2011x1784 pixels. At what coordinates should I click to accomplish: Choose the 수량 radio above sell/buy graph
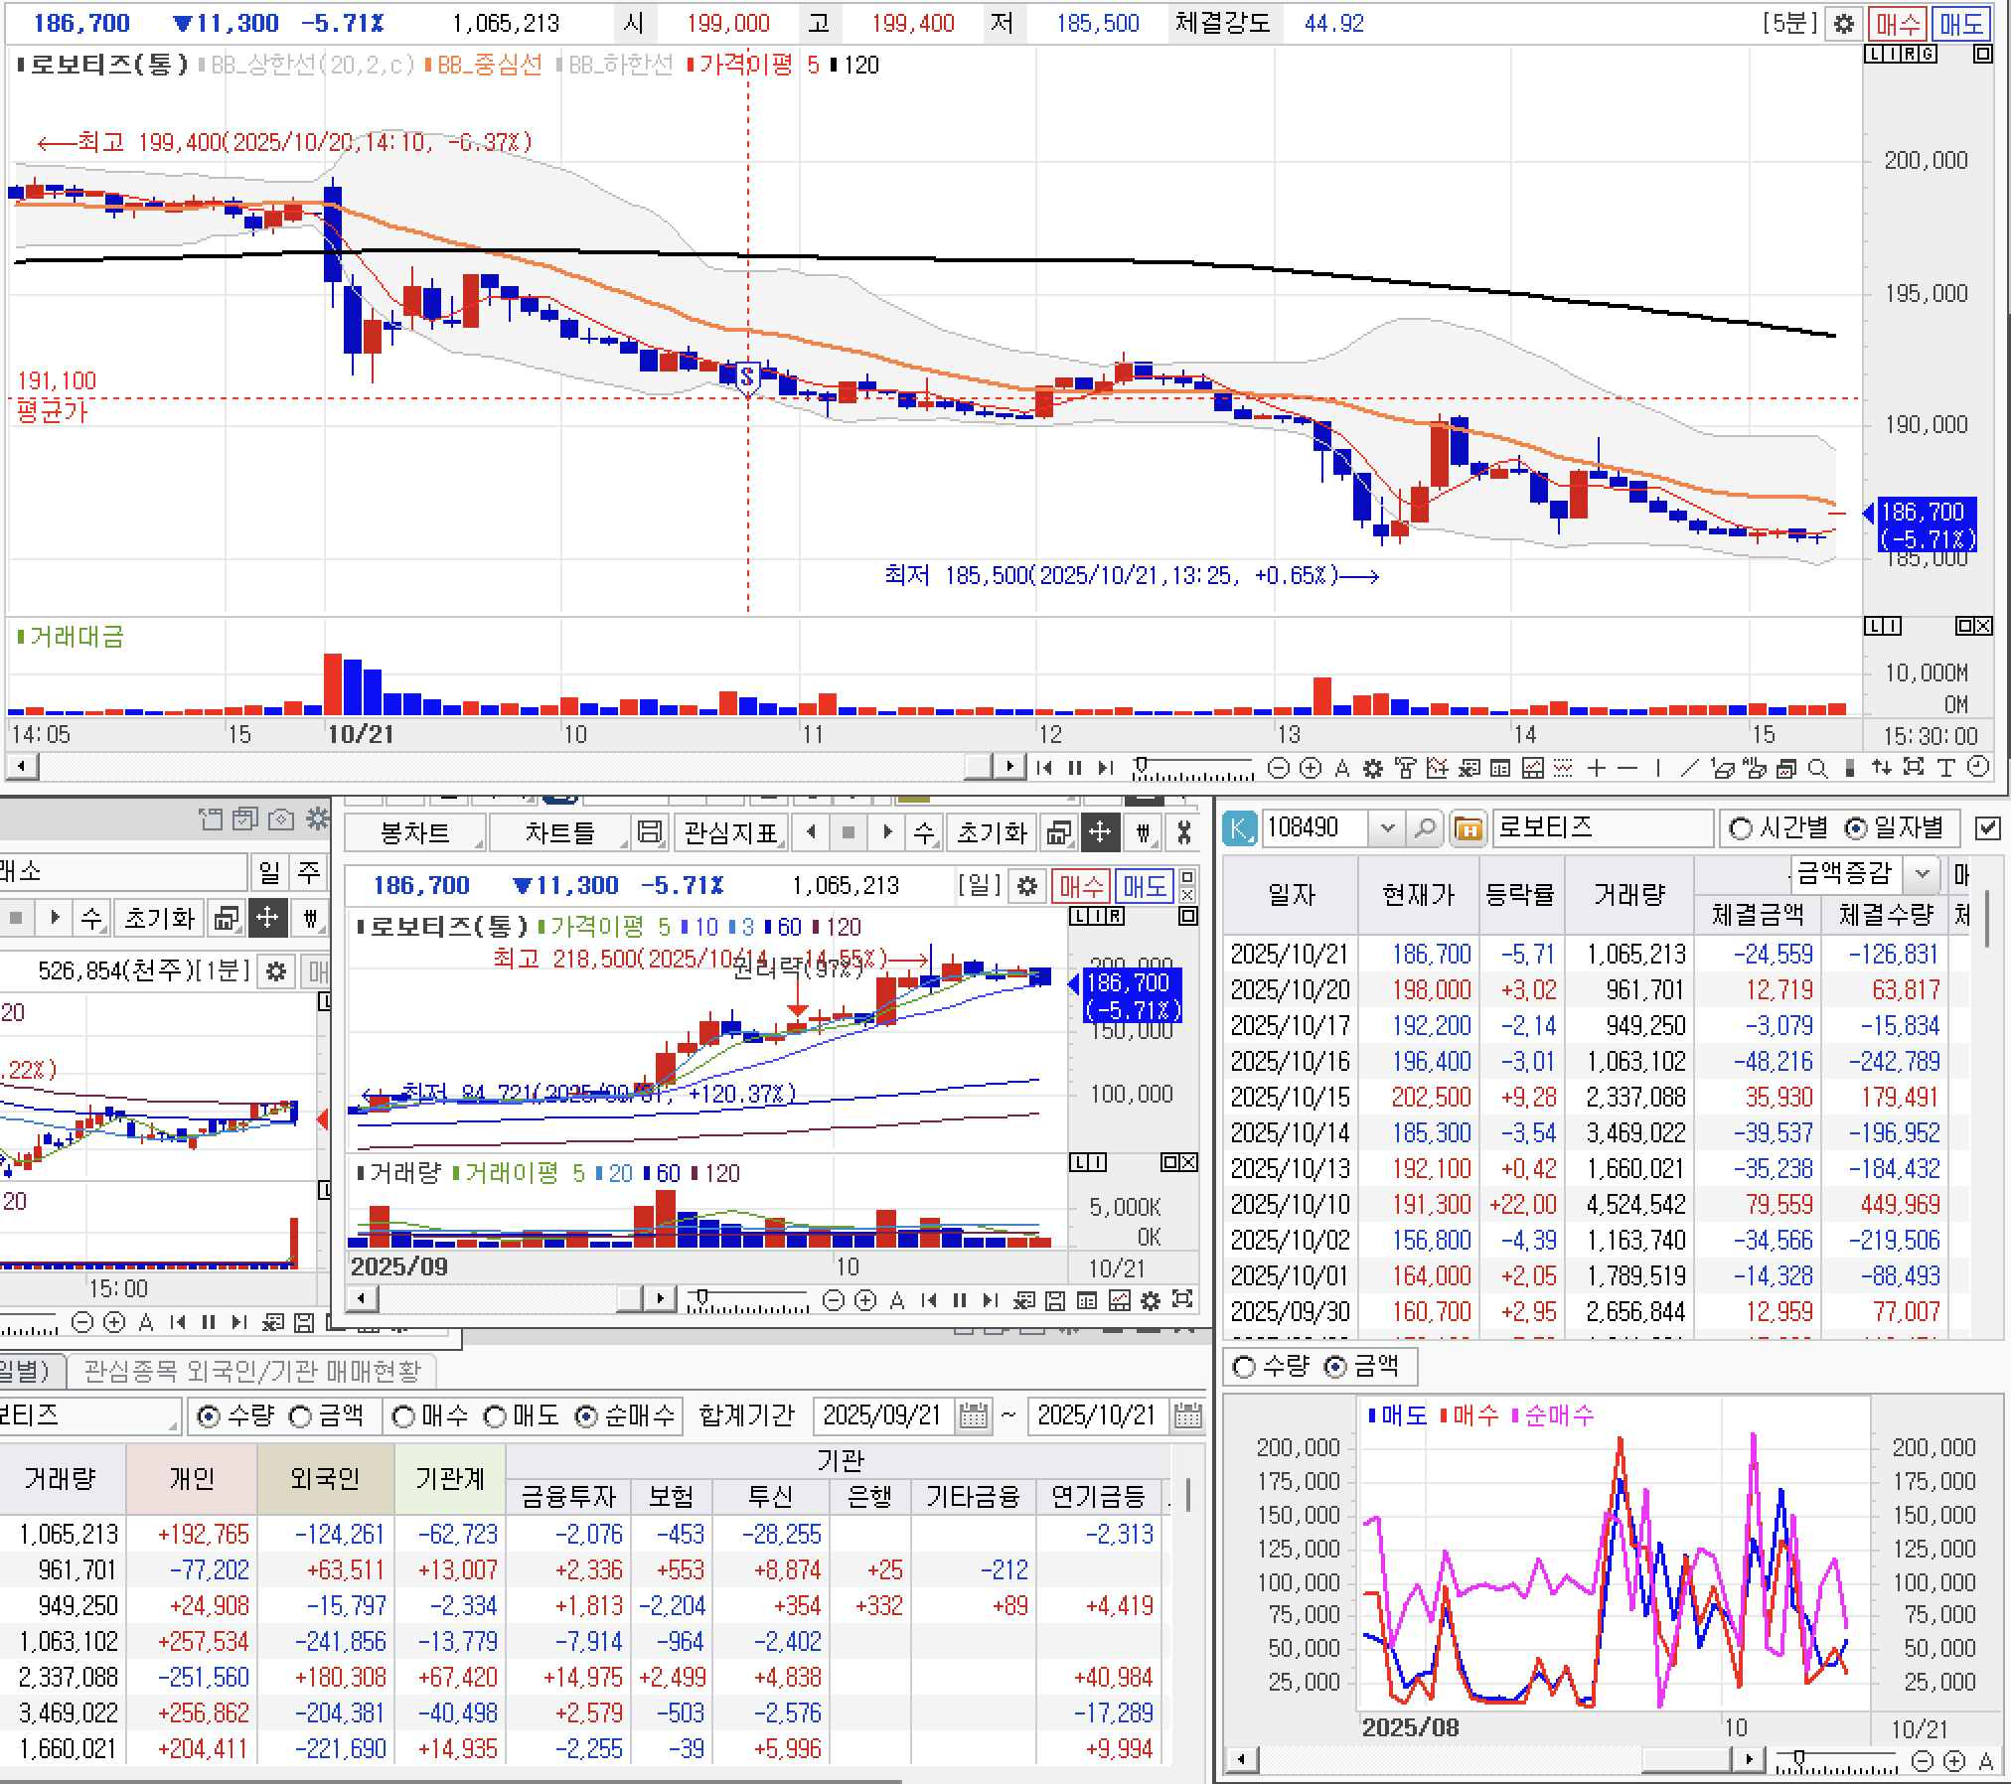coord(1243,1368)
